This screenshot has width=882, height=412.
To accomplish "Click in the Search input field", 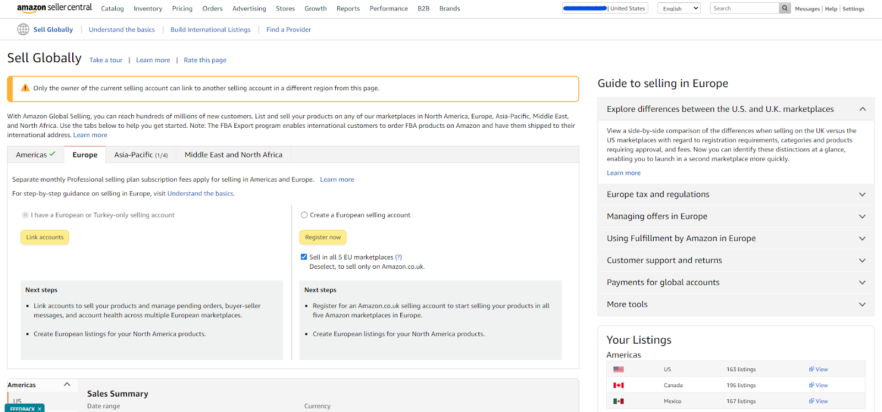I will (744, 8).
